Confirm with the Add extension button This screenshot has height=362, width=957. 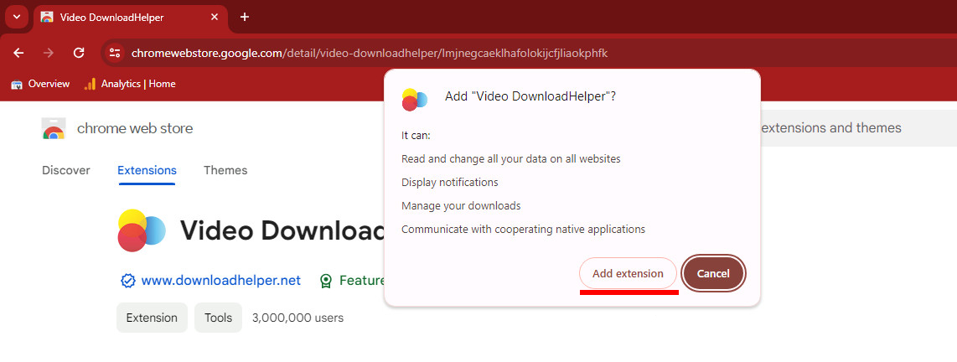coord(628,273)
